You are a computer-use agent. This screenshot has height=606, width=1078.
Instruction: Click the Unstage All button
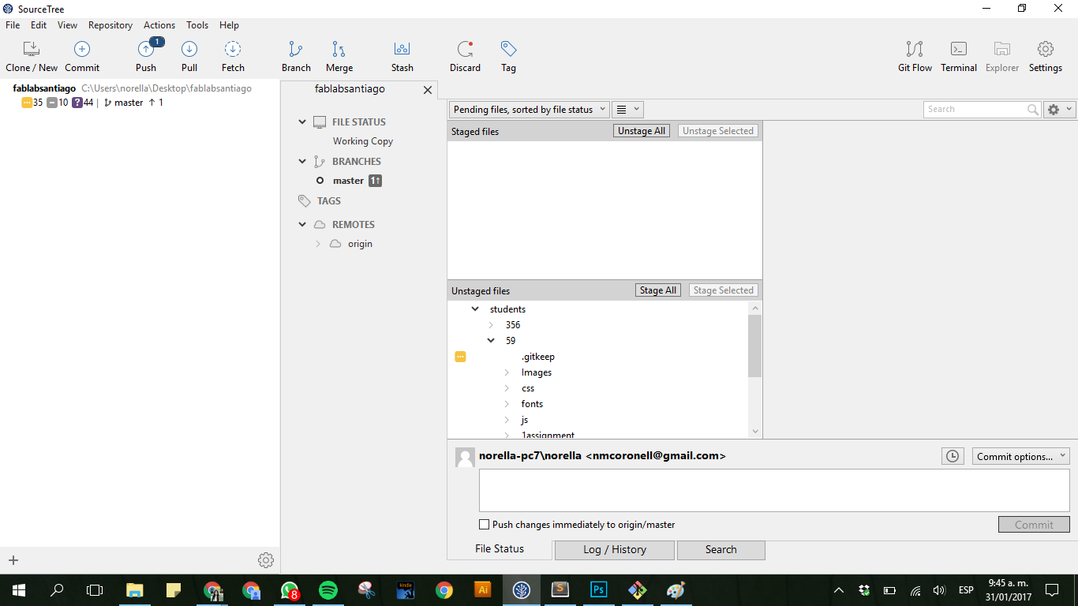click(x=642, y=131)
